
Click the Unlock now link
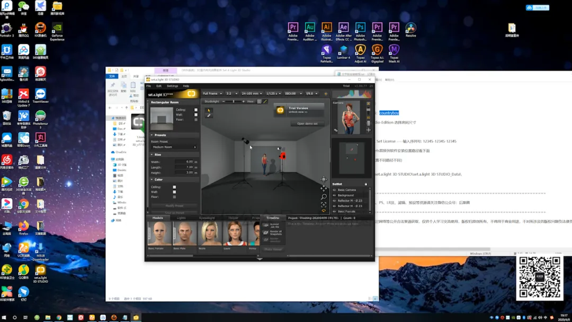[298, 112]
